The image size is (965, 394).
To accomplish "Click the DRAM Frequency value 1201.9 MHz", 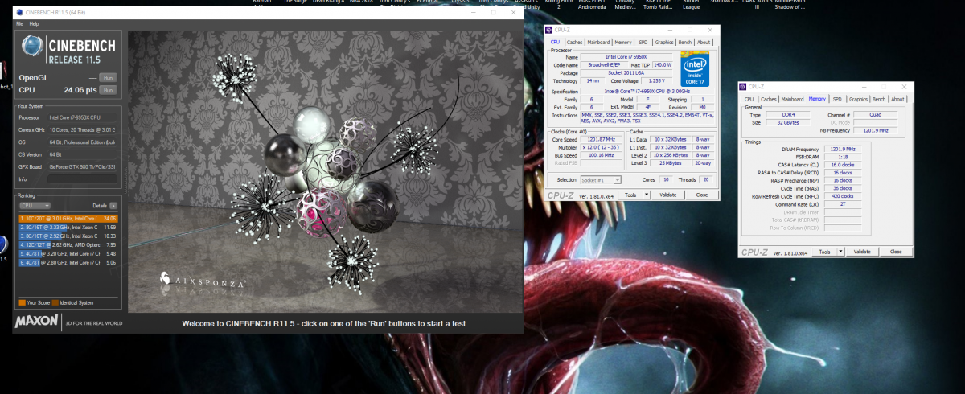I will (842, 149).
